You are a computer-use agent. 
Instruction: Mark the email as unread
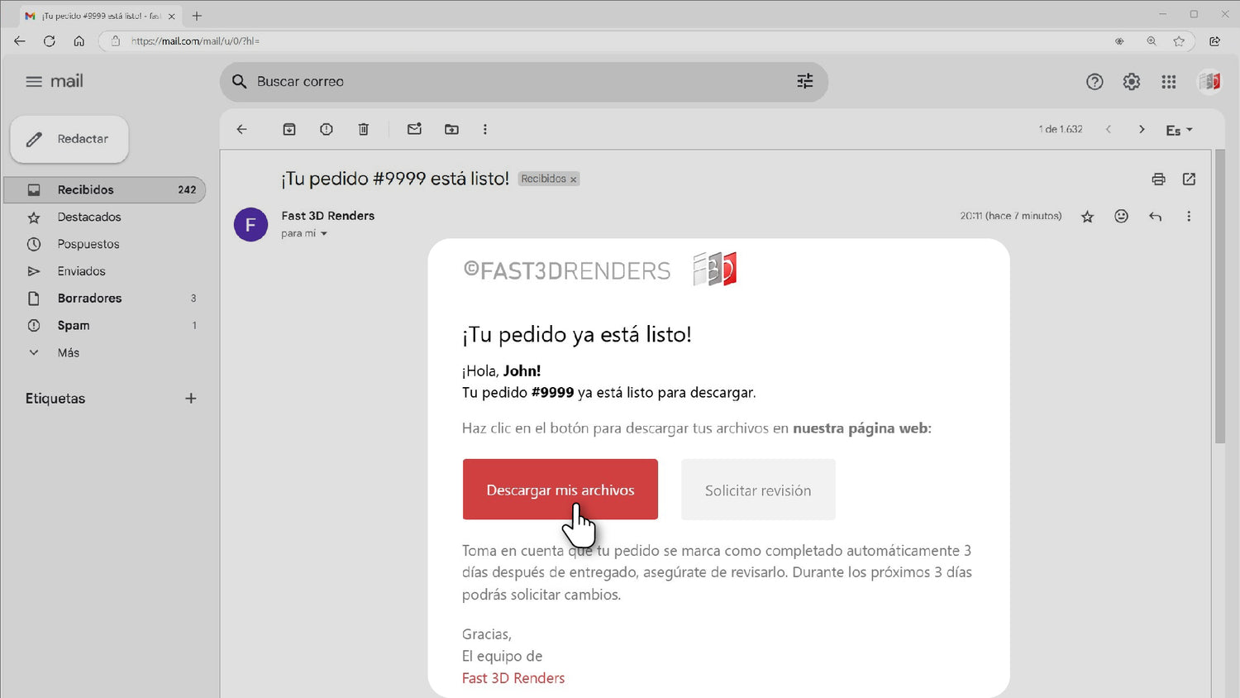click(414, 129)
